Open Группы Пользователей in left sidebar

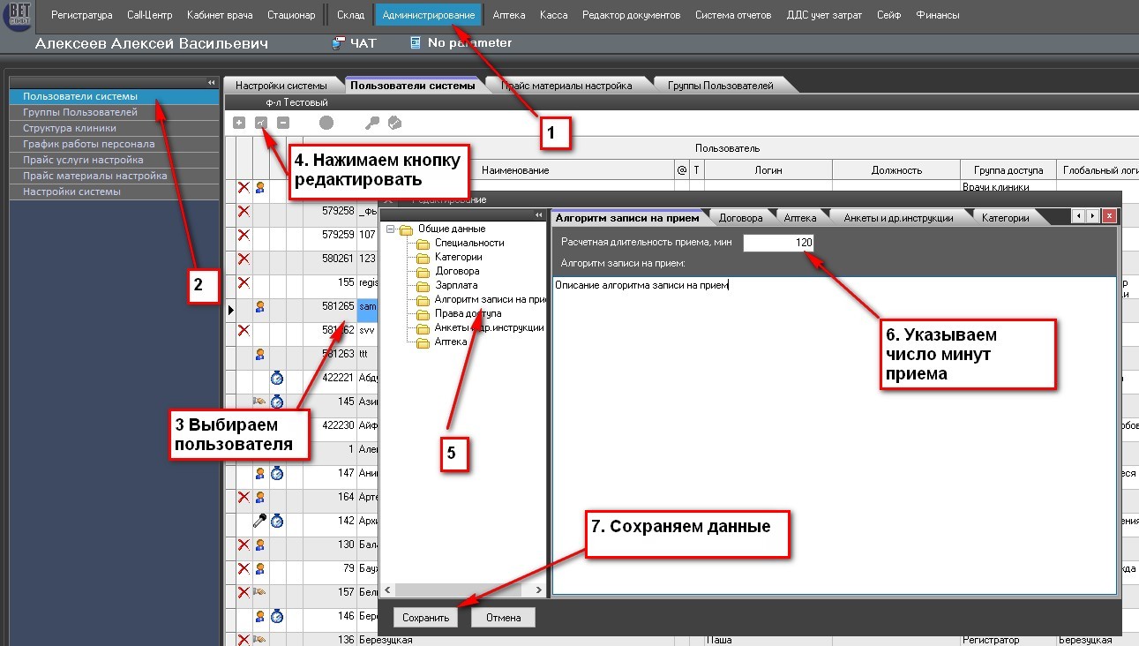[80, 113]
